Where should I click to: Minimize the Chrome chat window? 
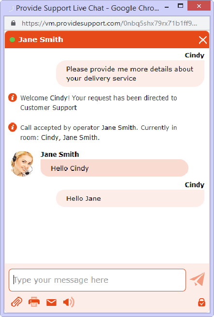(x=167, y=8)
